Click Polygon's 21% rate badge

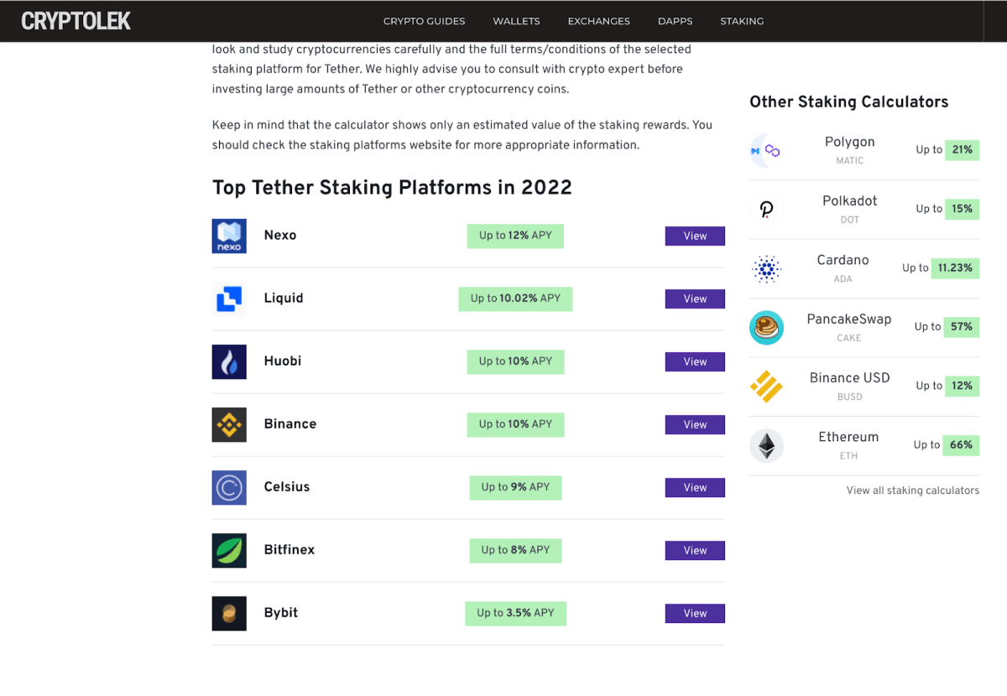pyautogui.click(x=962, y=150)
